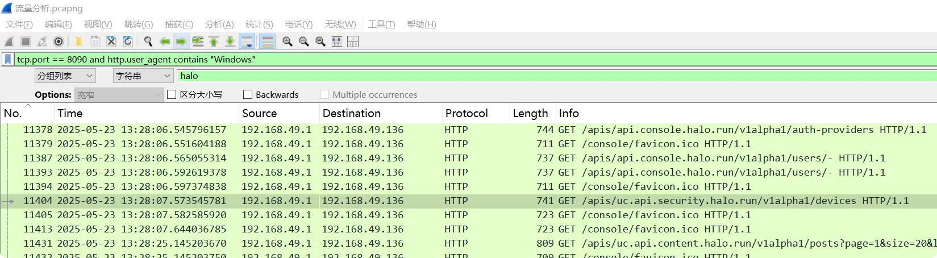Open the 字符串 search type dropdown
The width and height of the screenshot is (937, 258).
pos(143,76)
